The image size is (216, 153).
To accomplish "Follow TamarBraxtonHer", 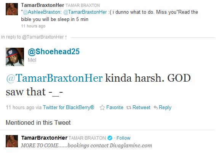I will 123,138.
